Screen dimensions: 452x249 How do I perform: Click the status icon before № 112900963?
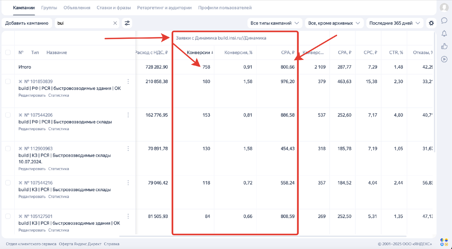pos(21,148)
